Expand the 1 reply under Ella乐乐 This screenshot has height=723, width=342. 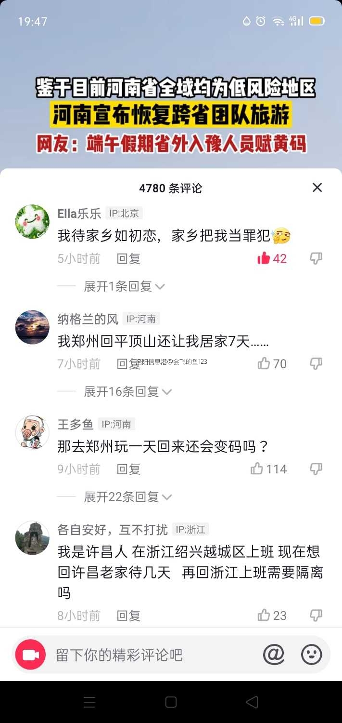pos(124,286)
